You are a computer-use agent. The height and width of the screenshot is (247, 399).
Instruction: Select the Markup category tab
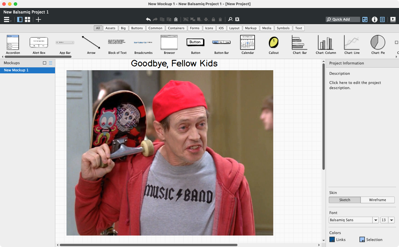tap(251, 28)
